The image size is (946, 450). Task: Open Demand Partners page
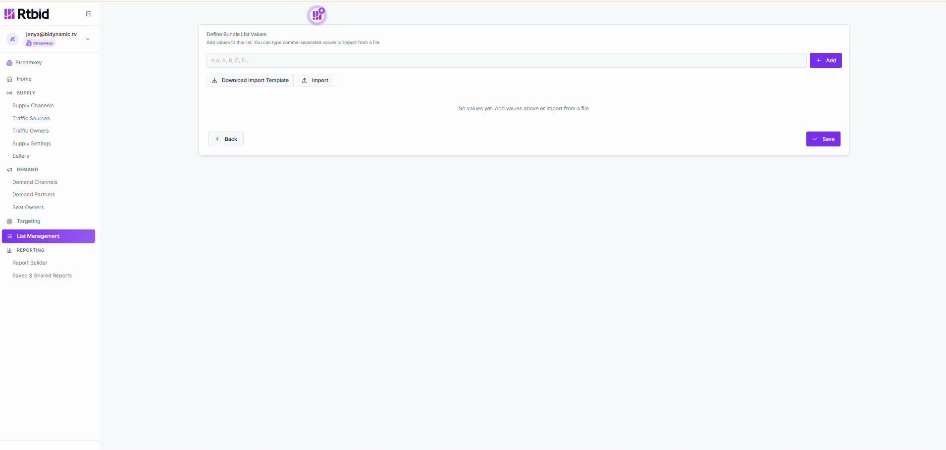pyautogui.click(x=34, y=195)
